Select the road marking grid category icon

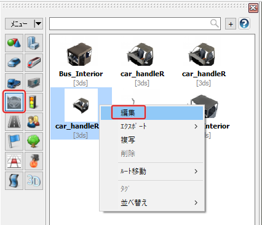click(x=14, y=161)
